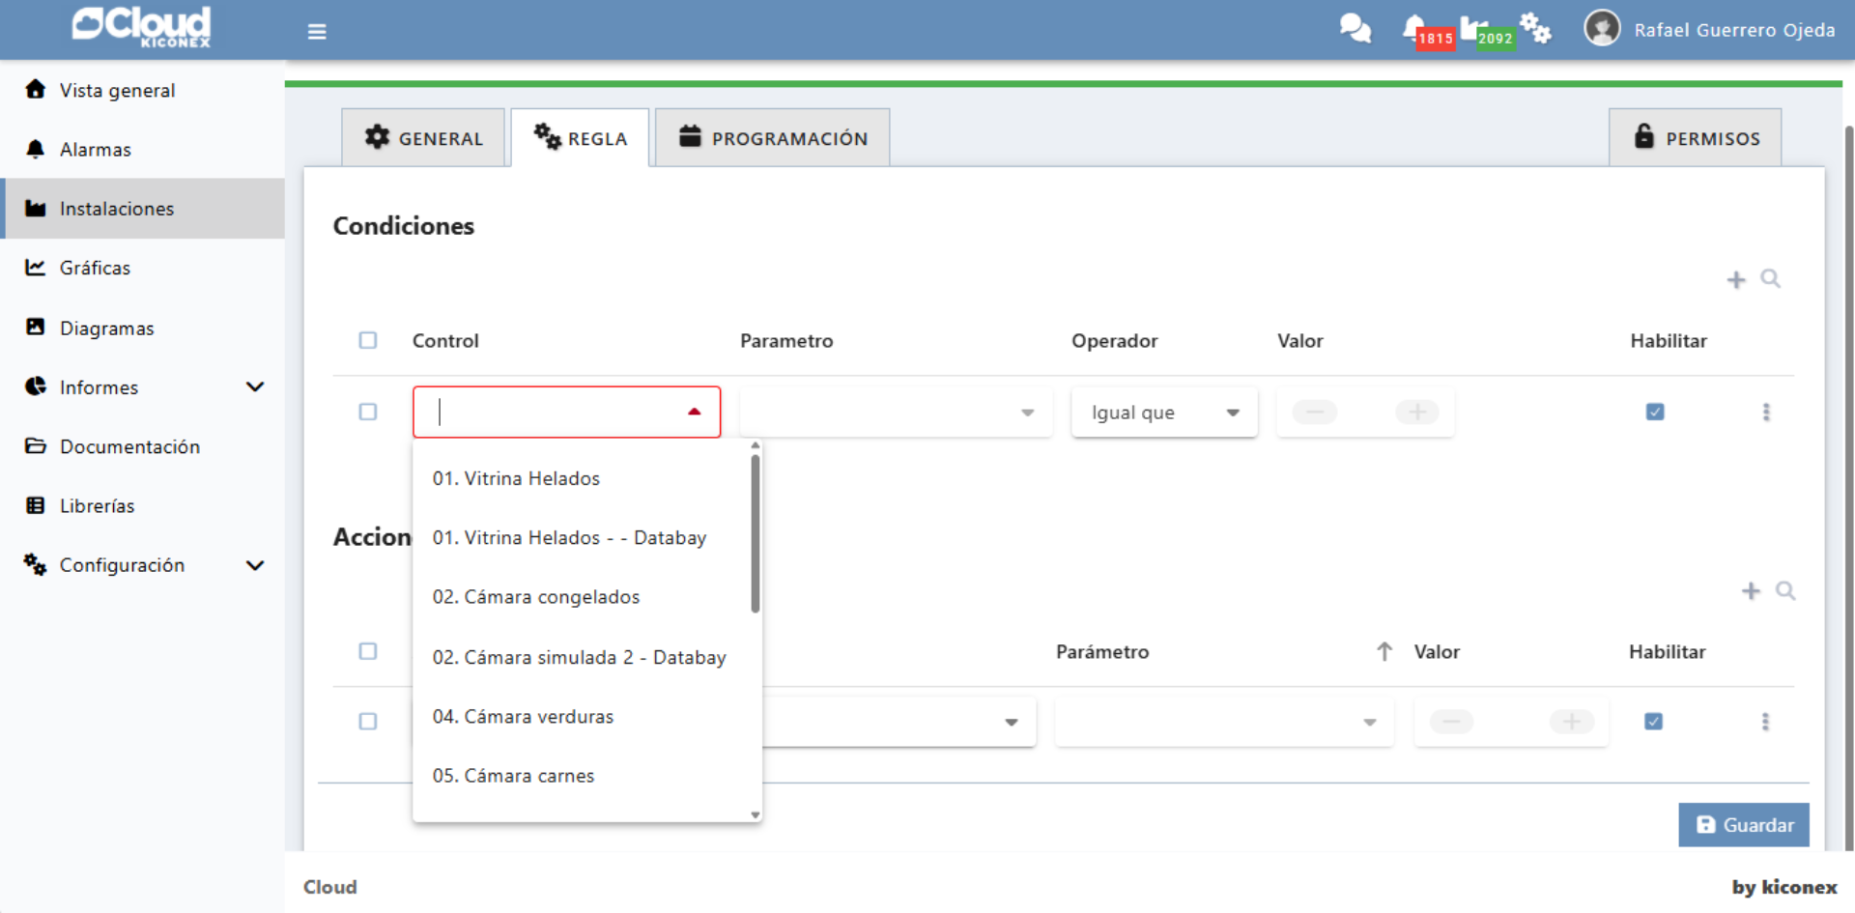
Task: Switch to the GENERAL tab
Action: click(x=423, y=138)
